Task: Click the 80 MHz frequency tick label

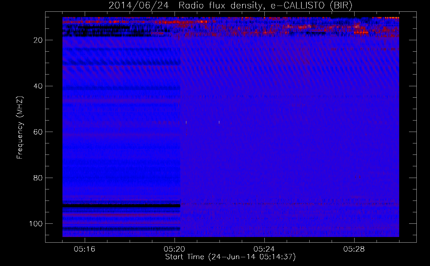Action: point(38,178)
